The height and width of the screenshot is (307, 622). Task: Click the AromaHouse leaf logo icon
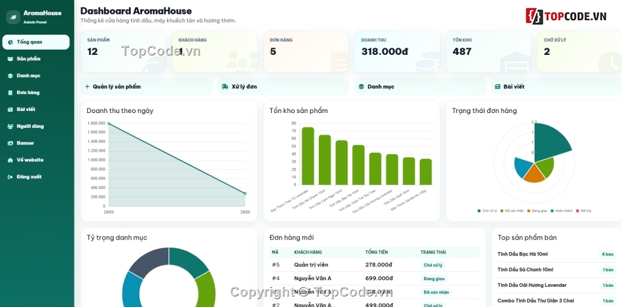pos(13,17)
